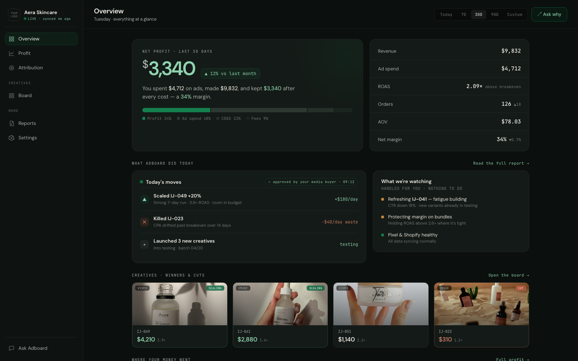This screenshot has width=578, height=361.
Task: Click the Profit 34% bar segment
Action: point(176,110)
